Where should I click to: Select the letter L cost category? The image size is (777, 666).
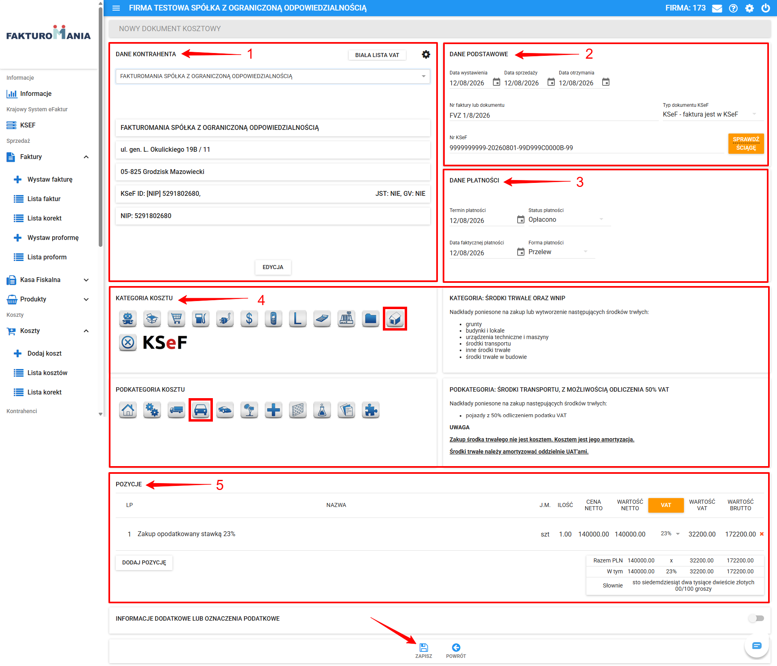298,319
